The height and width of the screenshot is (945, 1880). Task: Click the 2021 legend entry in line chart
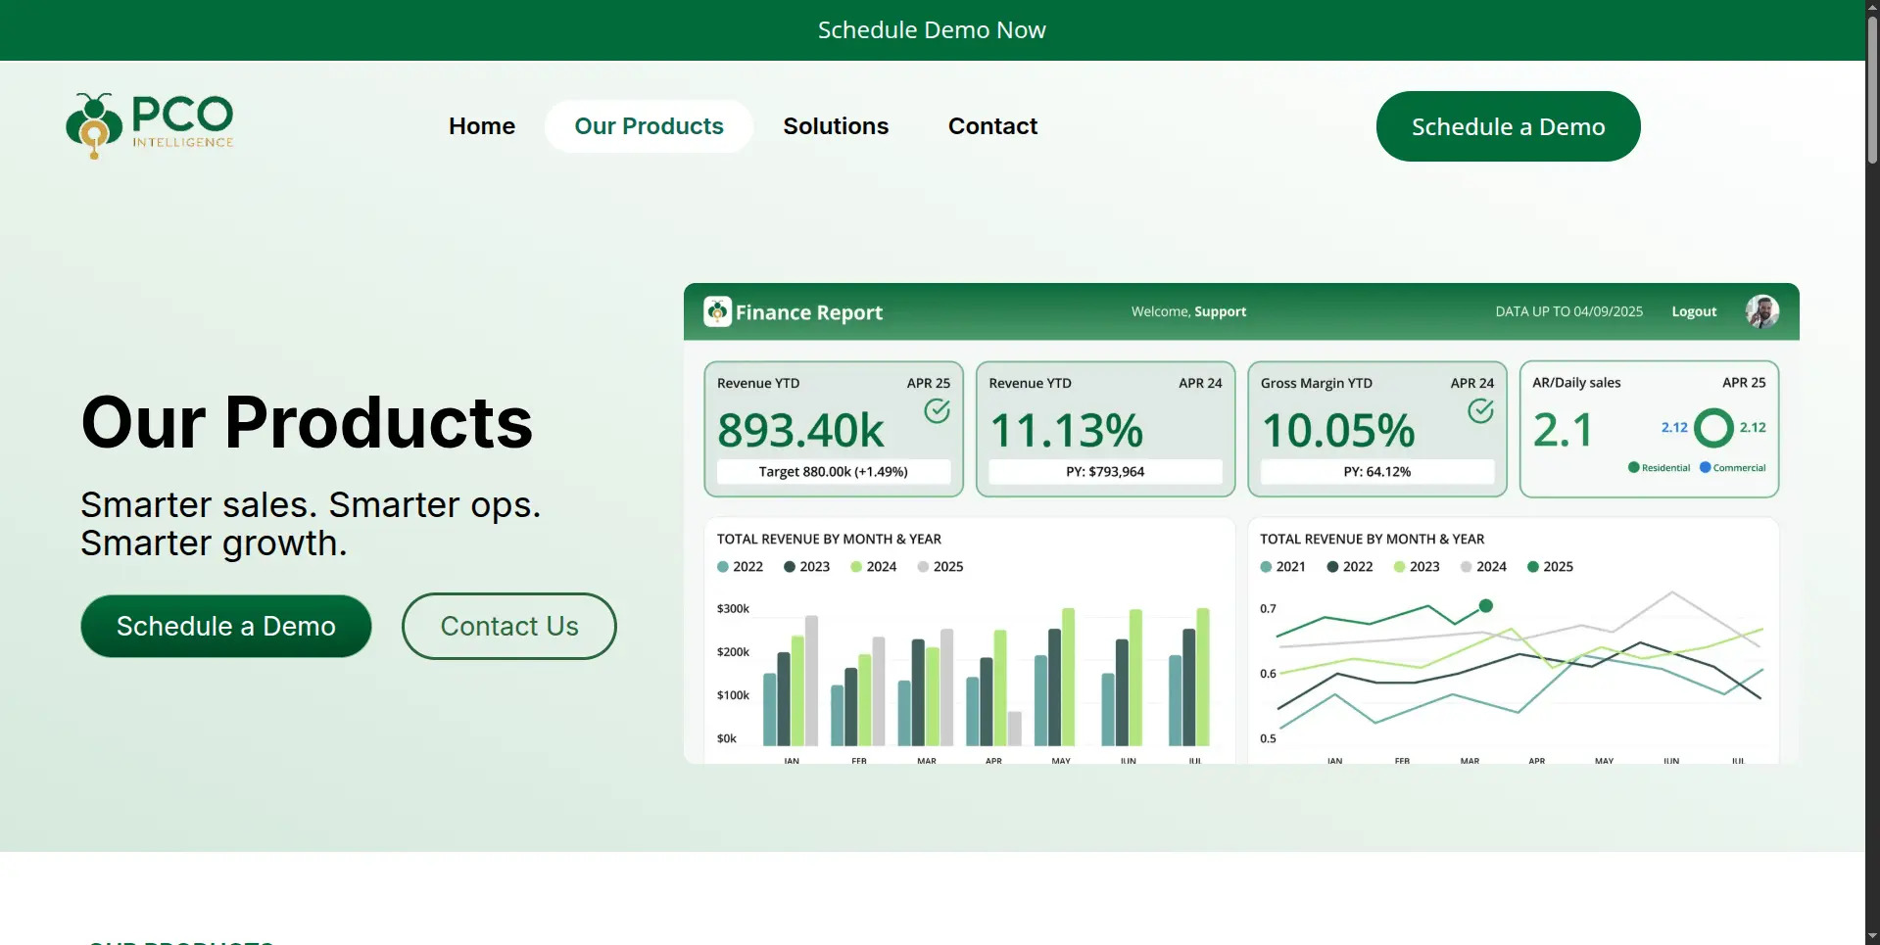(1282, 567)
